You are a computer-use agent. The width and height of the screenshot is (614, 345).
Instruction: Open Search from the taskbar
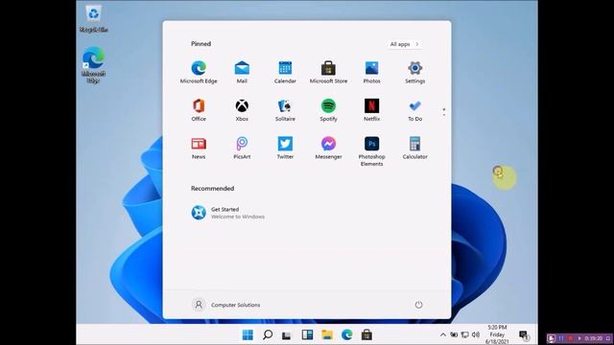click(x=268, y=334)
